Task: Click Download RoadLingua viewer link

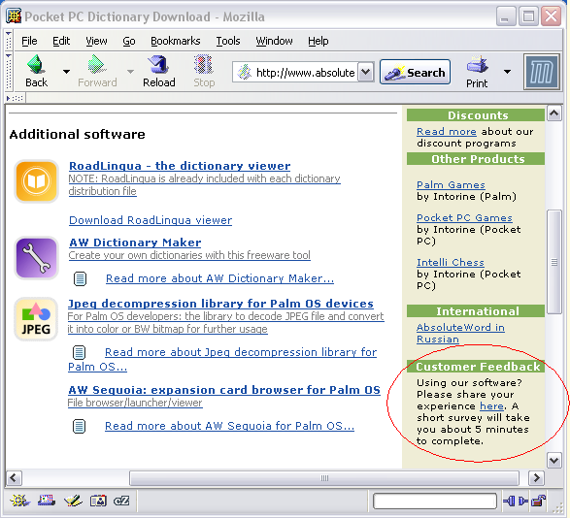Action: (151, 220)
